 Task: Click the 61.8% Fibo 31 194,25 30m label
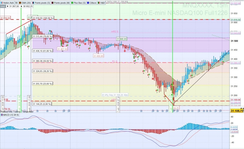[115, 95]
